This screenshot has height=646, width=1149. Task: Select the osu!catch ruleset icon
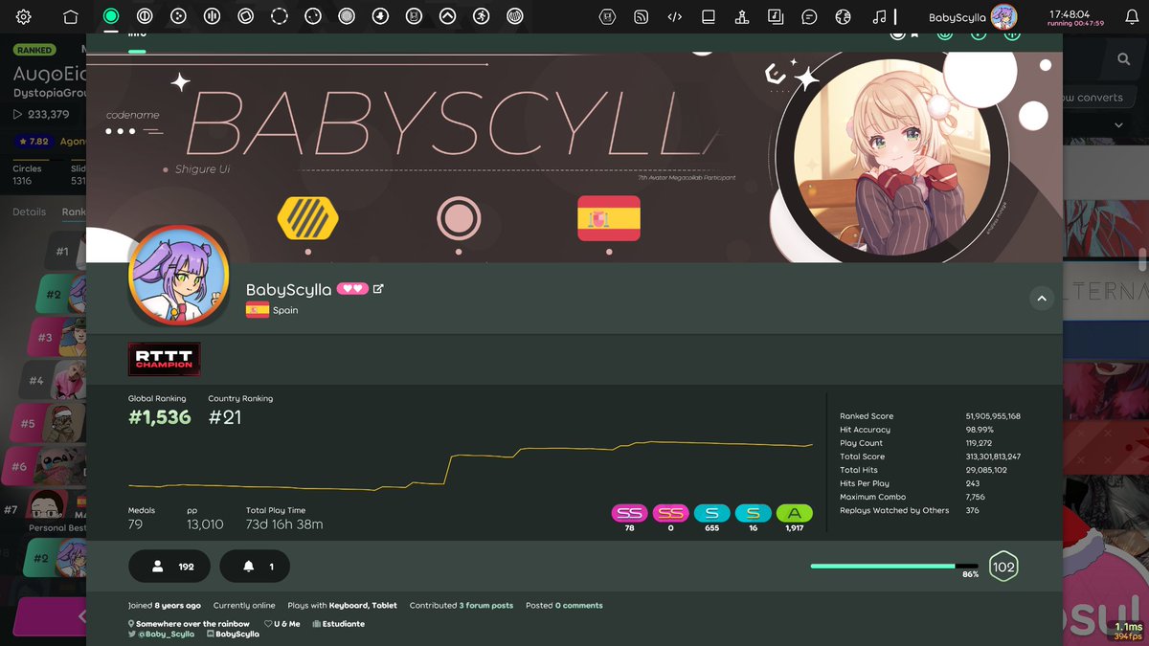[178, 16]
